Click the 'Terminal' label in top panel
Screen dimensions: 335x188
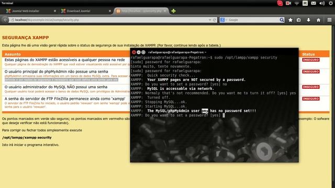pyautogui.click(x=7, y=3)
